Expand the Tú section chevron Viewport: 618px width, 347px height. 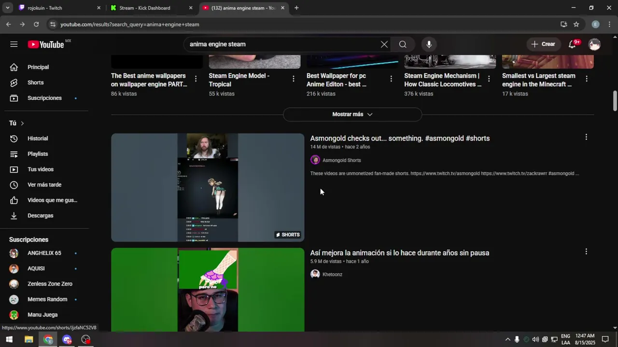tap(22, 123)
